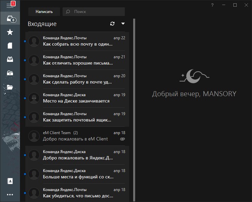Open the starred messages star icon

[x=10, y=32]
